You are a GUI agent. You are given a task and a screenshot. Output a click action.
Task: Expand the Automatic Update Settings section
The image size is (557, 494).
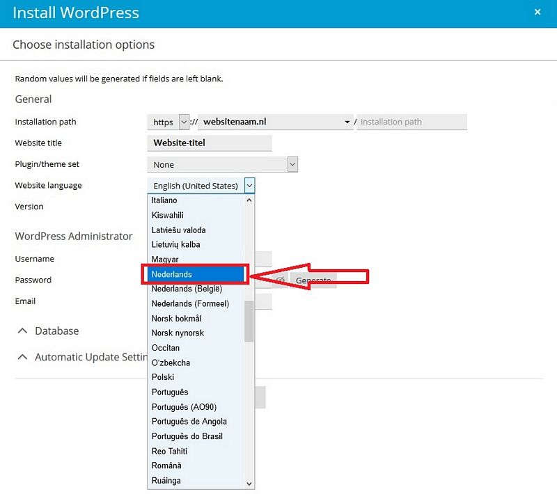[82, 357]
